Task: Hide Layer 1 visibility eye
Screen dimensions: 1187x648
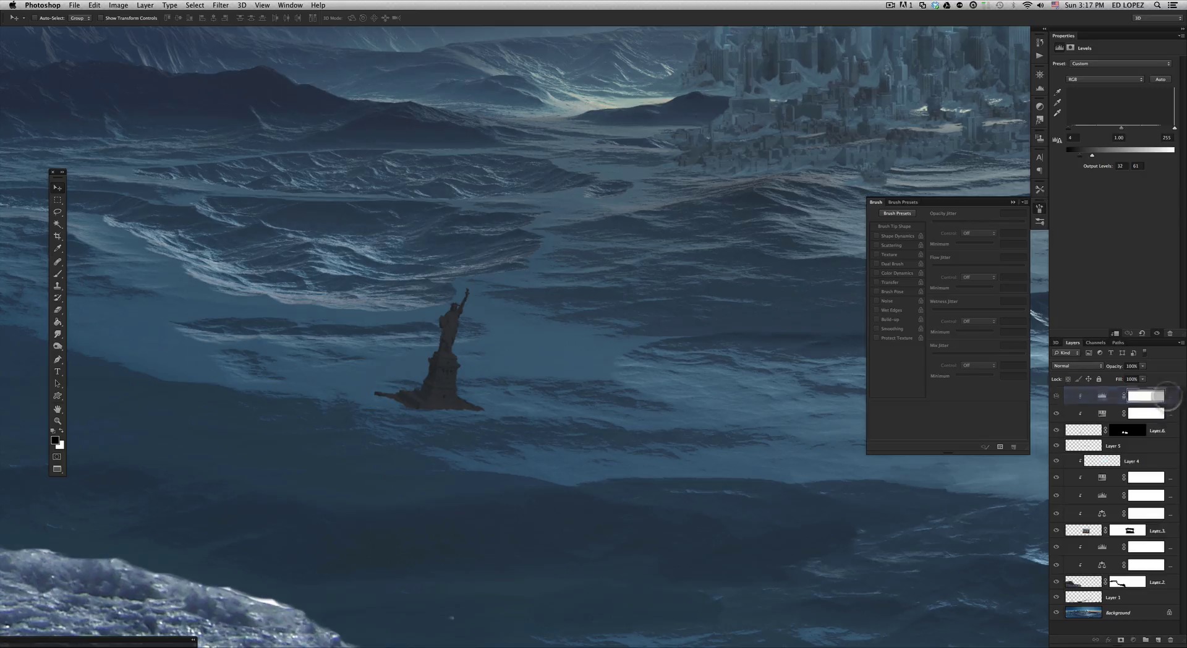Action: [1057, 597]
